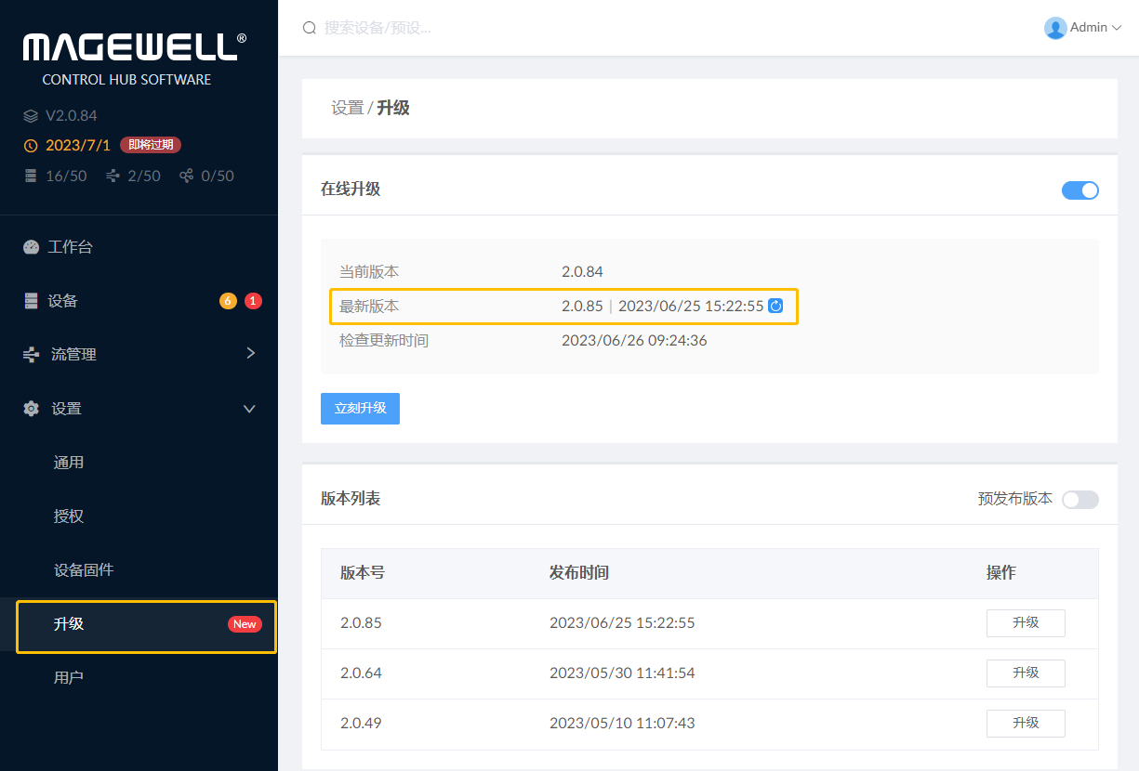This screenshot has width=1139, height=771.
Task: Expand the 流管理 menu chevron
Action: click(249, 354)
